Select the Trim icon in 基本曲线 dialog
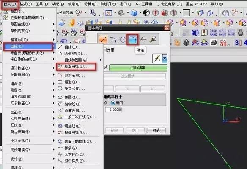 143,39
